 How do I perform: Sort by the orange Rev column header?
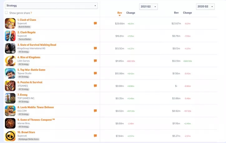(120, 13)
